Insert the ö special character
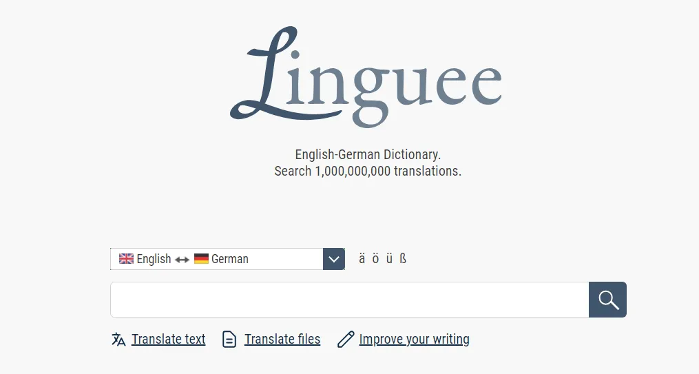Viewport: 699px width, 374px height. (x=376, y=259)
